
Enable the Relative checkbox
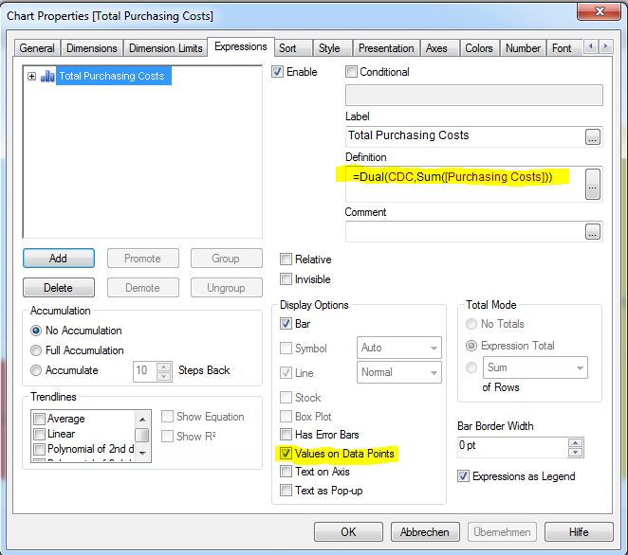tap(286, 260)
